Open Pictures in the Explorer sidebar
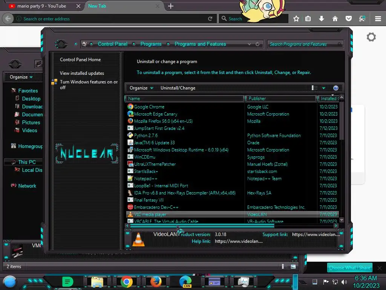Viewport: 386px width, 290px height. pos(31,123)
